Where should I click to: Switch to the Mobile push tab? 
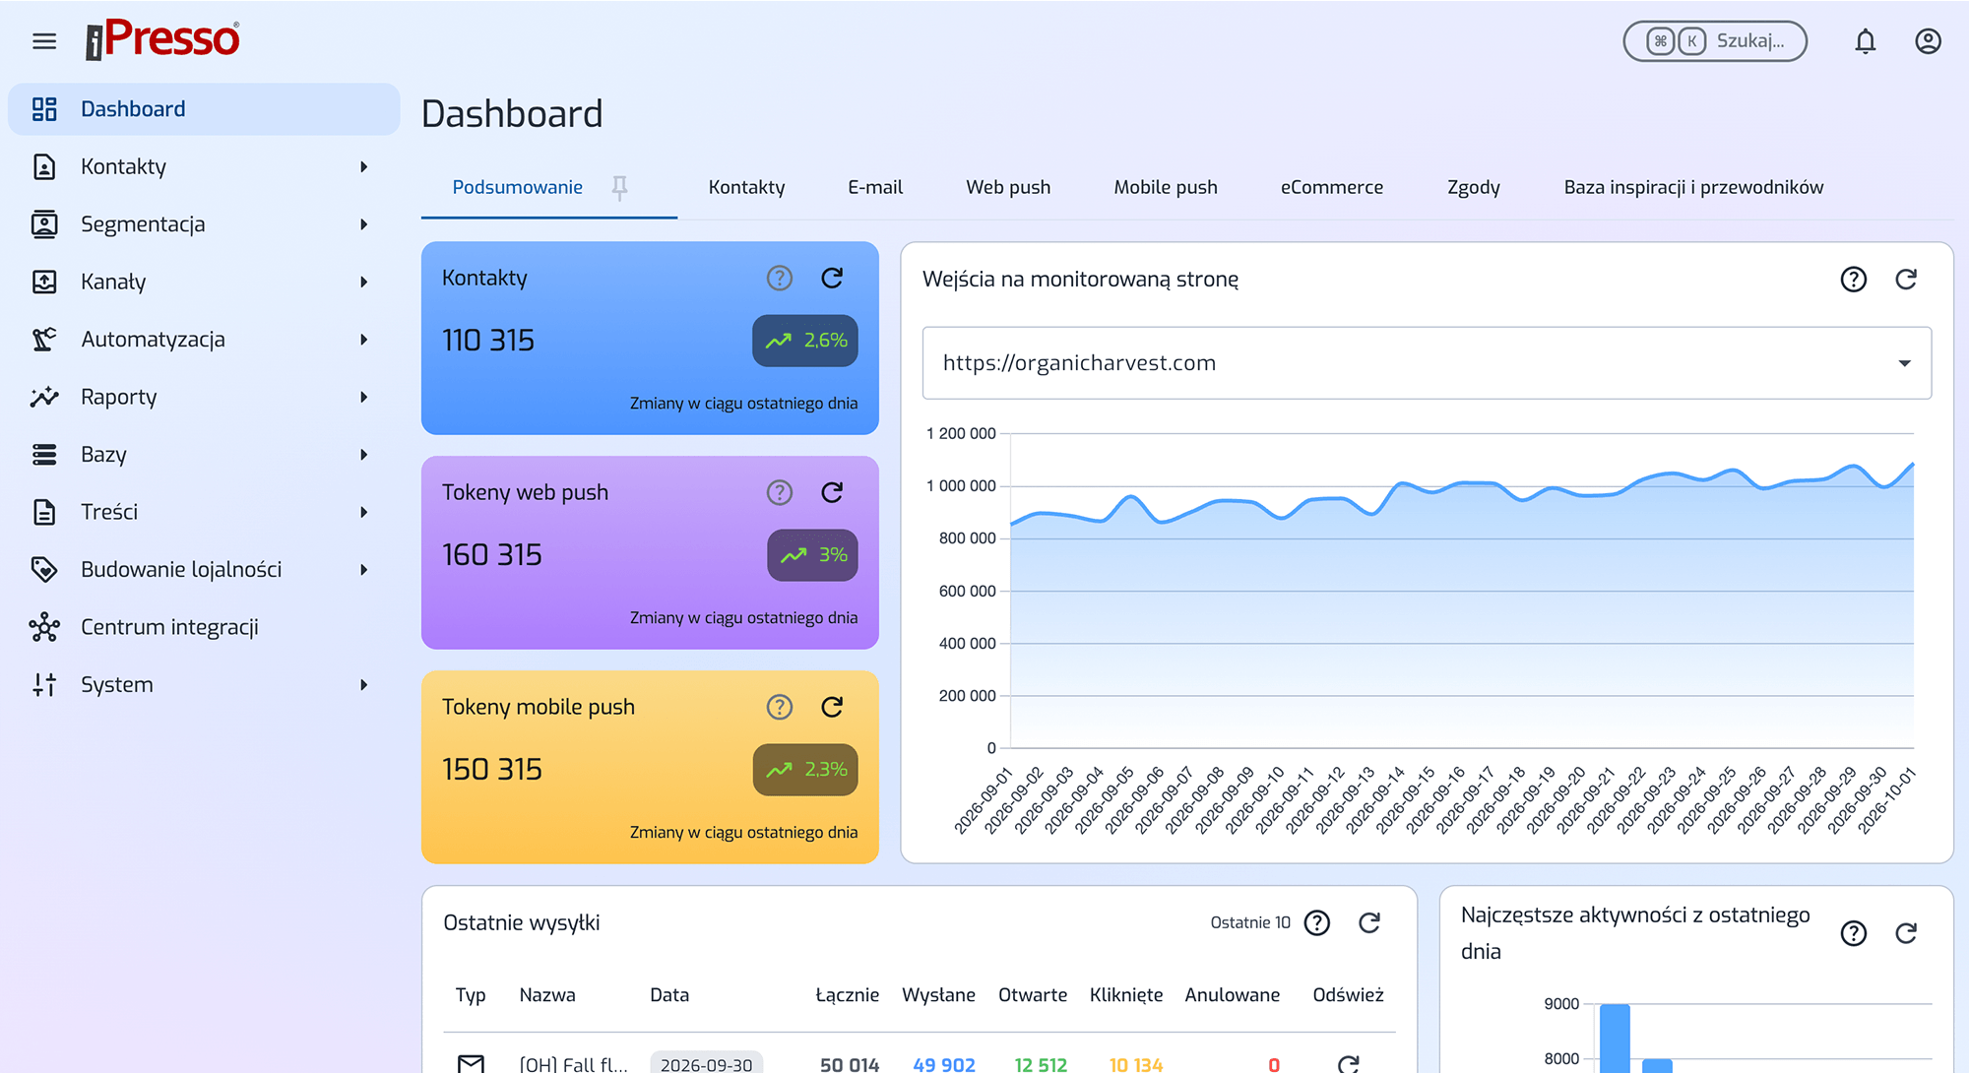coord(1166,187)
